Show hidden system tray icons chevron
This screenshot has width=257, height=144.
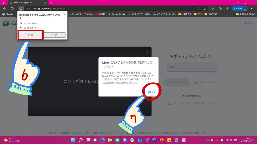204,140
